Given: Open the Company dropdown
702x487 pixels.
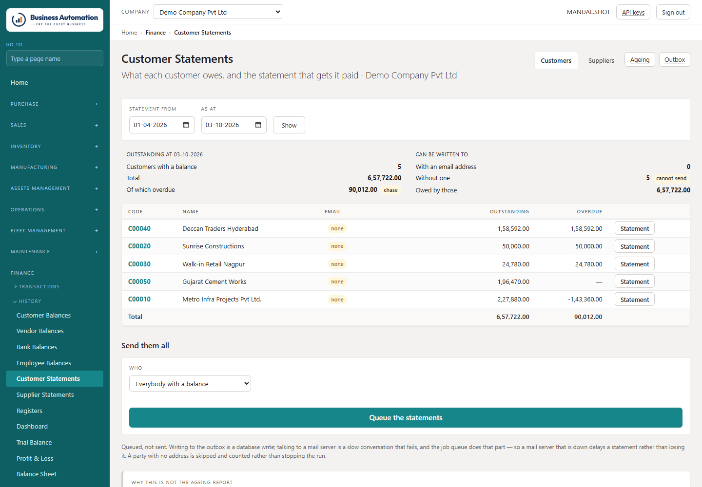Looking at the screenshot, I should coord(218,12).
